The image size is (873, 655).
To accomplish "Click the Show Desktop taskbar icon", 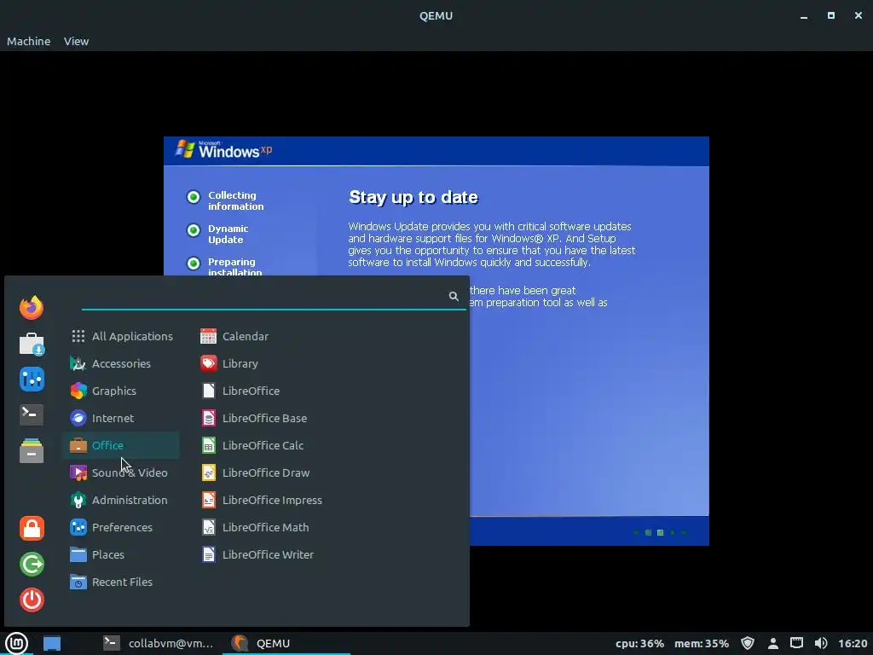I will 52,643.
